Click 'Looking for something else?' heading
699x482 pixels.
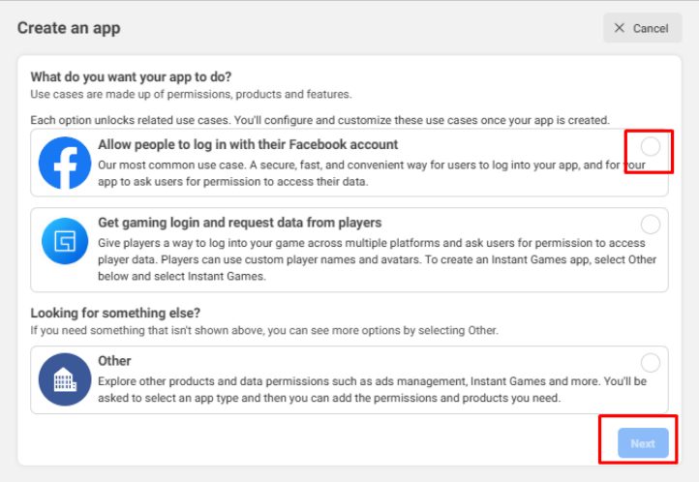point(115,314)
